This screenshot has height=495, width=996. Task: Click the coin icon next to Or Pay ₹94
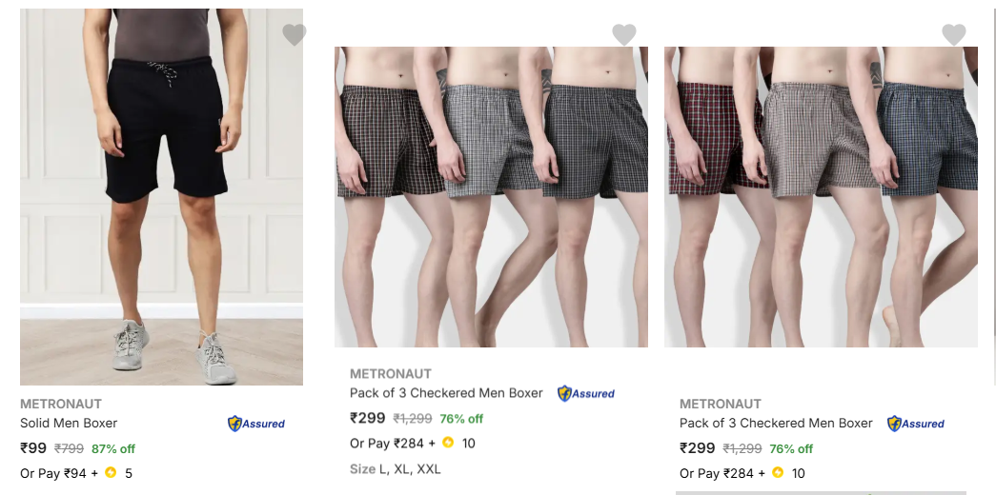click(x=111, y=472)
